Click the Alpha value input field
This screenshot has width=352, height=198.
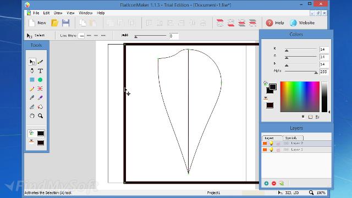324,72
